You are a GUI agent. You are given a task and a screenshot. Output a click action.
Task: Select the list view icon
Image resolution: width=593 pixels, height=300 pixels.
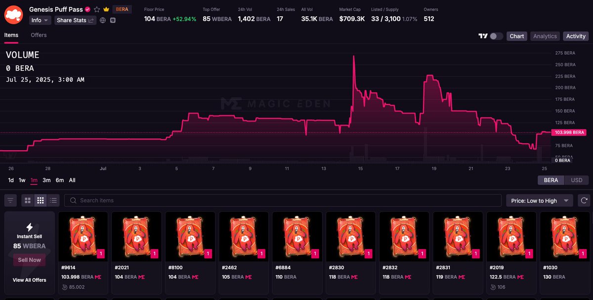53,201
